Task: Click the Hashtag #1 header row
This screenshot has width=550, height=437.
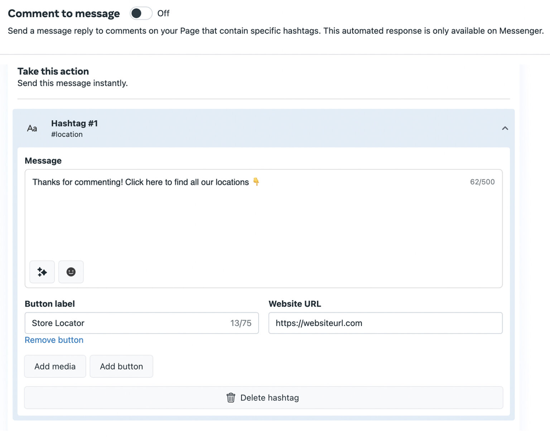Action: tap(251, 128)
